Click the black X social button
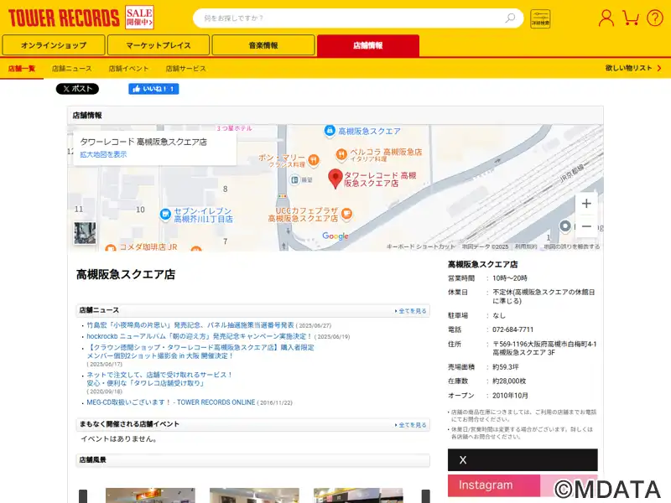This screenshot has height=503, width=671. click(x=523, y=459)
